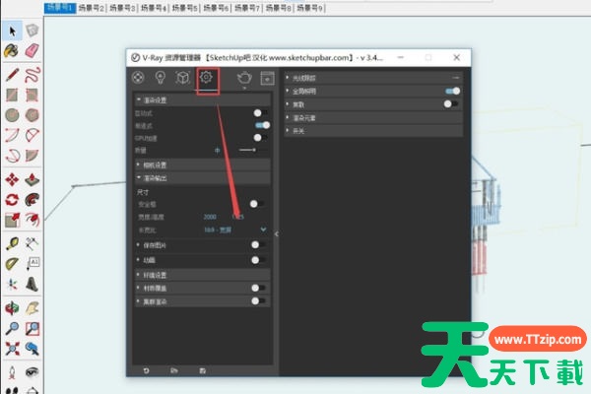Enable the 保存图片 save image switch
Image resolution: width=591 pixels, height=394 pixels.
(x=258, y=245)
